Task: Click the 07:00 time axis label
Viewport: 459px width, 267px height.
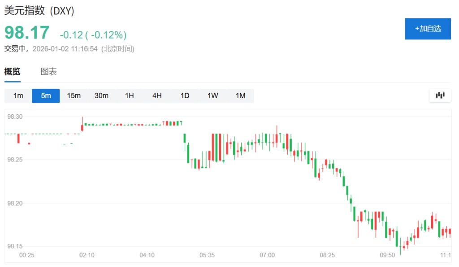Action: pos(267,255)
